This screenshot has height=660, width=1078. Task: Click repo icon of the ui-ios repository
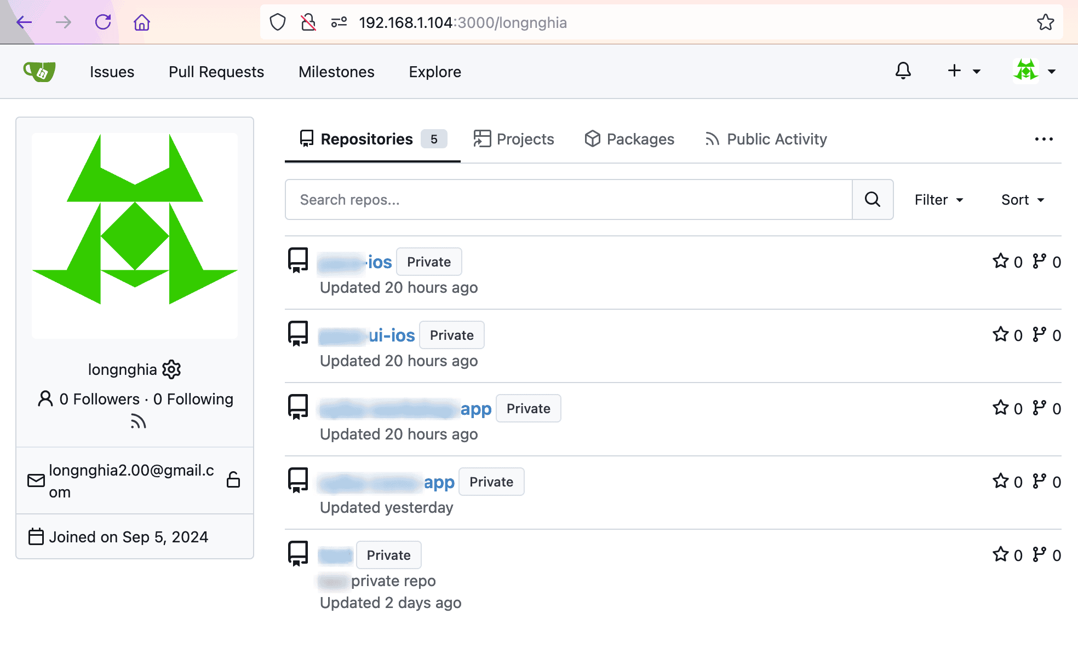pyautogui.click(x=298, y=333)
